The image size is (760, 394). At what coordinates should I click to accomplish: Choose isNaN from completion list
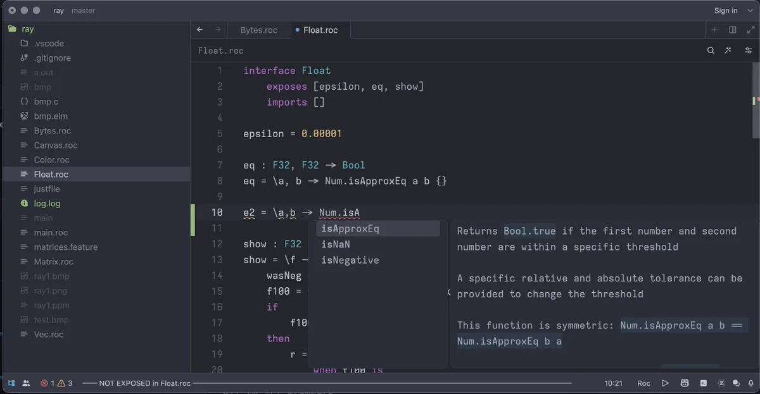[378, 244]
